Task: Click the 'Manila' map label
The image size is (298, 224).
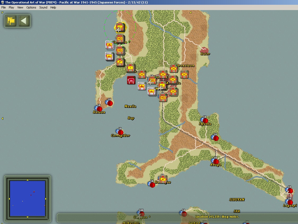Action: tap(130, 106)
